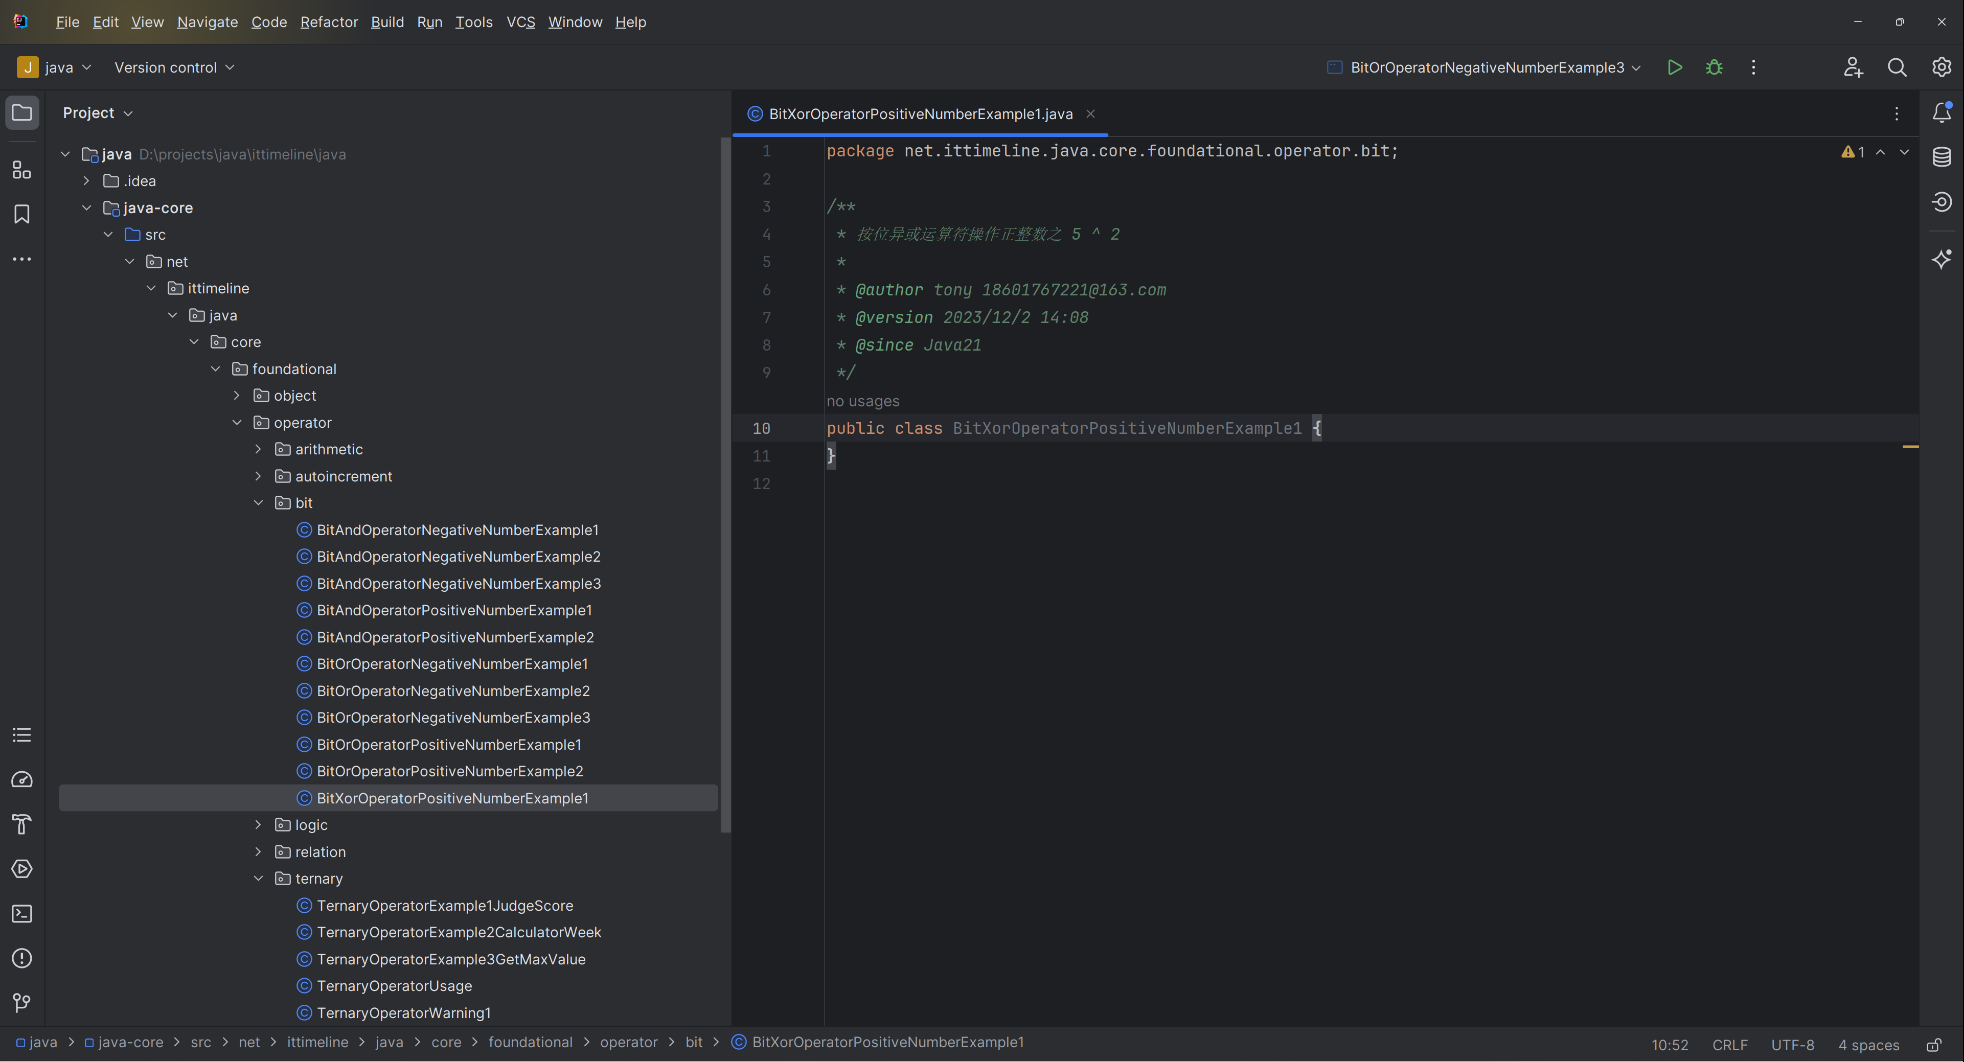Open editor tab options vertical dots
Screen dimensions: 1964x1062
1897,113
